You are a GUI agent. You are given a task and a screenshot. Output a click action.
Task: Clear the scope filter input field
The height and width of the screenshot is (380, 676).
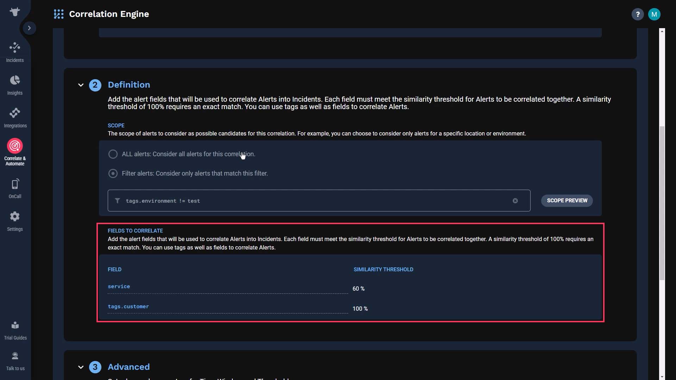coord(515,201)
